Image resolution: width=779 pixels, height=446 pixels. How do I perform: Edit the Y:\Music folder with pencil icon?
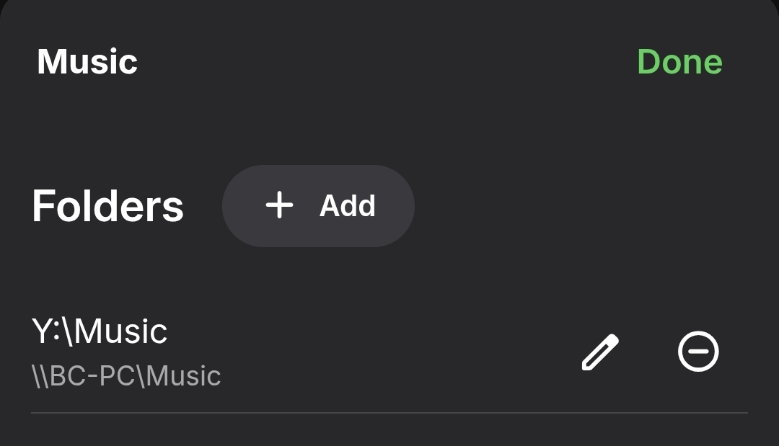[600, 352]
